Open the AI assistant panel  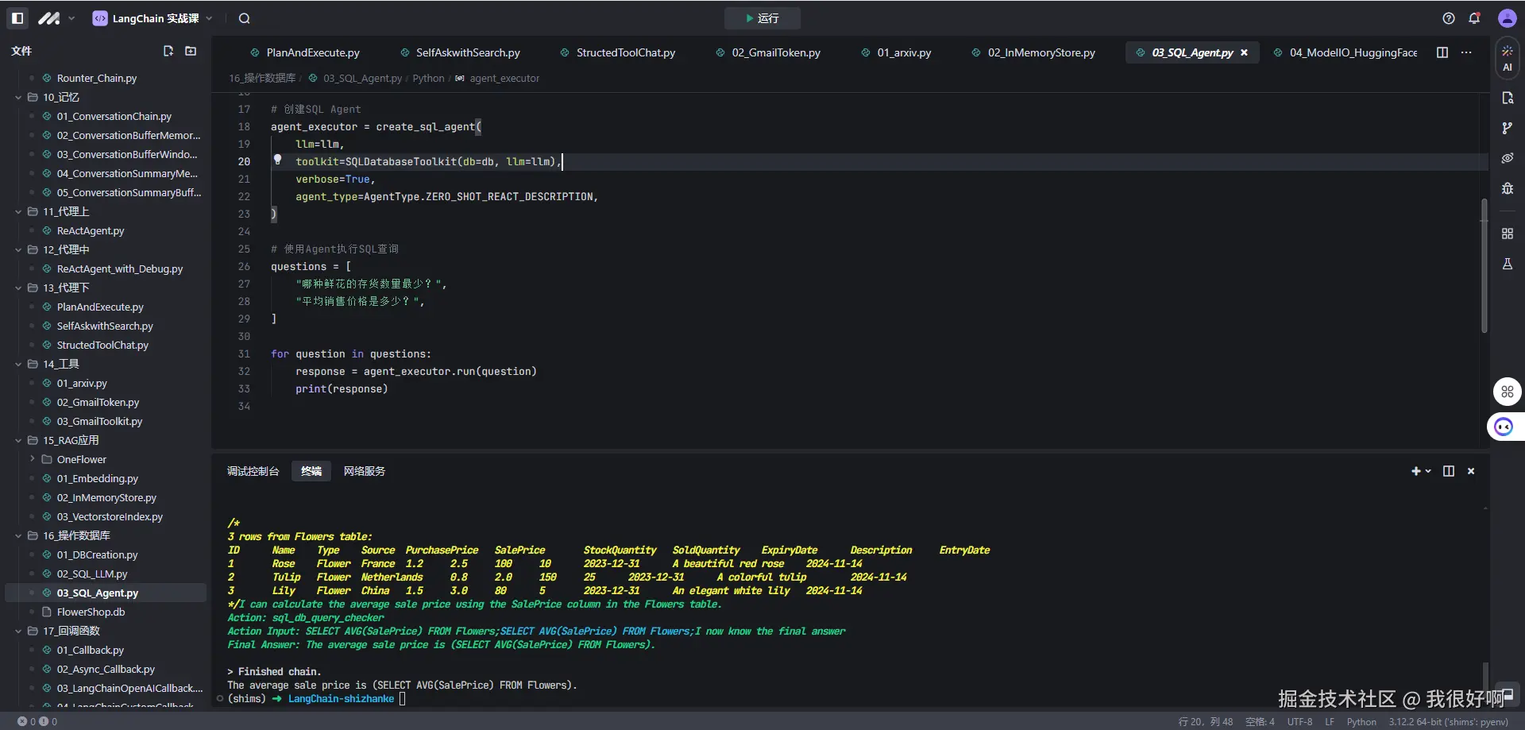tap(1507, 58)
